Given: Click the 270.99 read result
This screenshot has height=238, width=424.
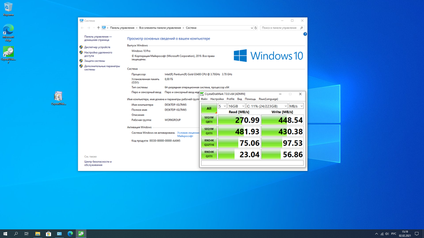Looking at the screenshot, I should pyautogui.click(x=239, y=120).
